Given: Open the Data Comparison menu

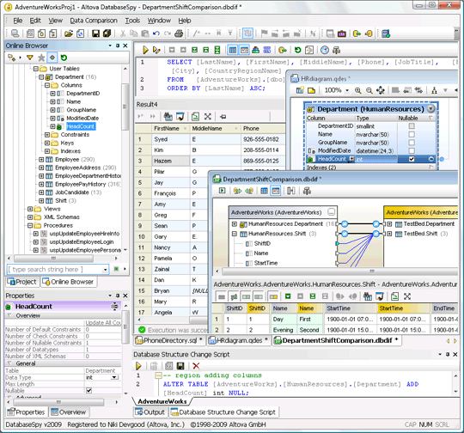Looking at the screenshot, I should (x=94, y=21).
